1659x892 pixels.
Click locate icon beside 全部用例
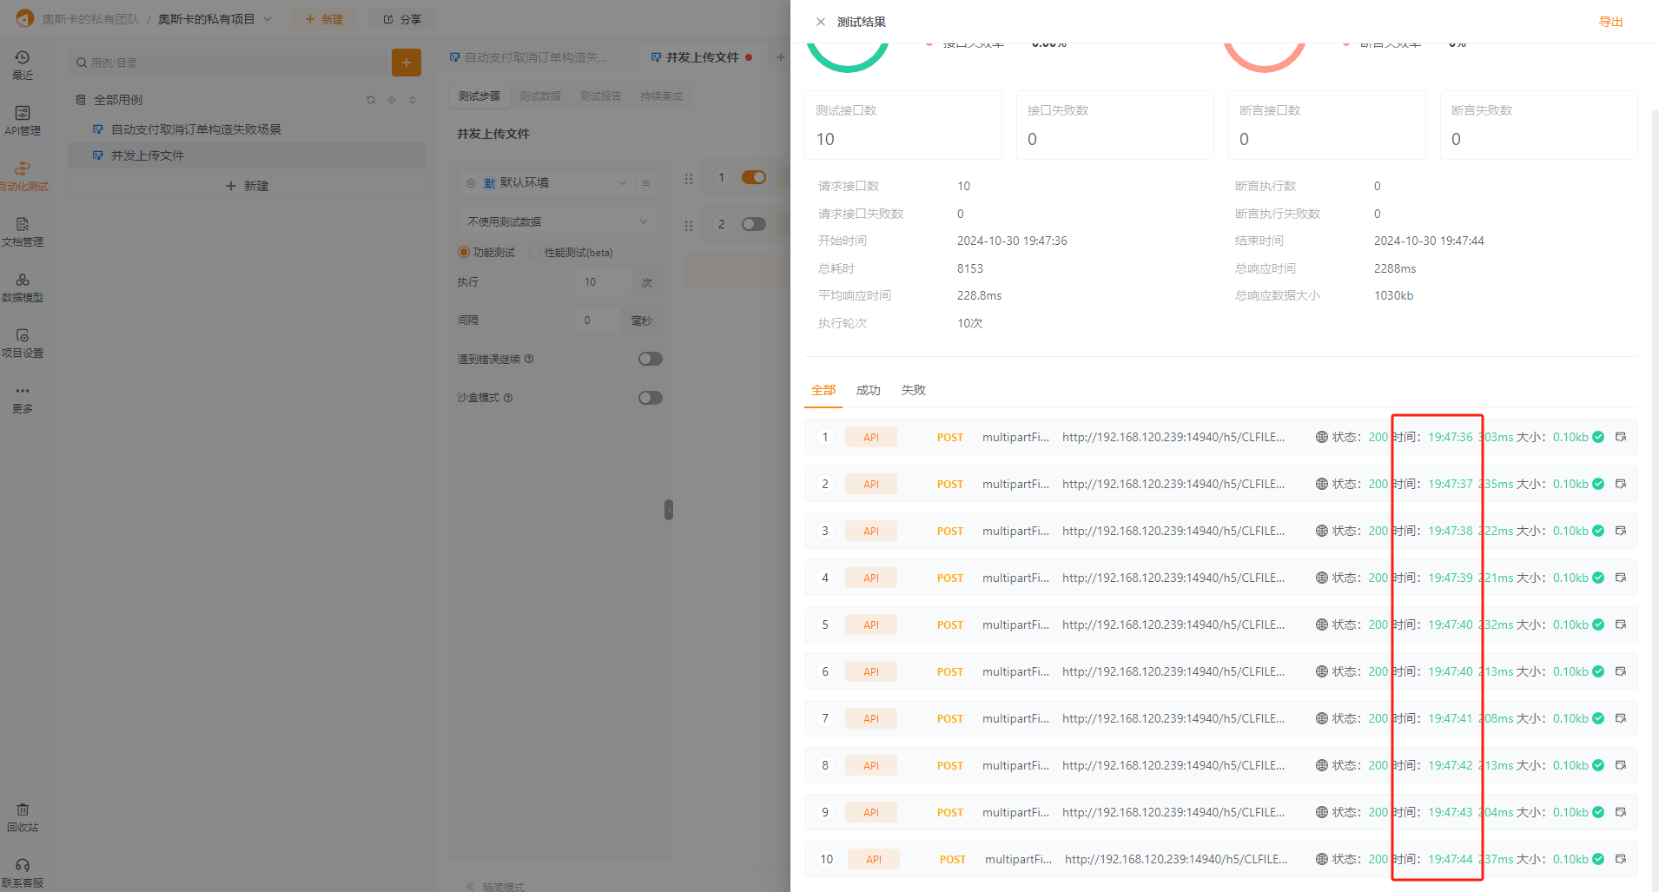click(392, 100)
